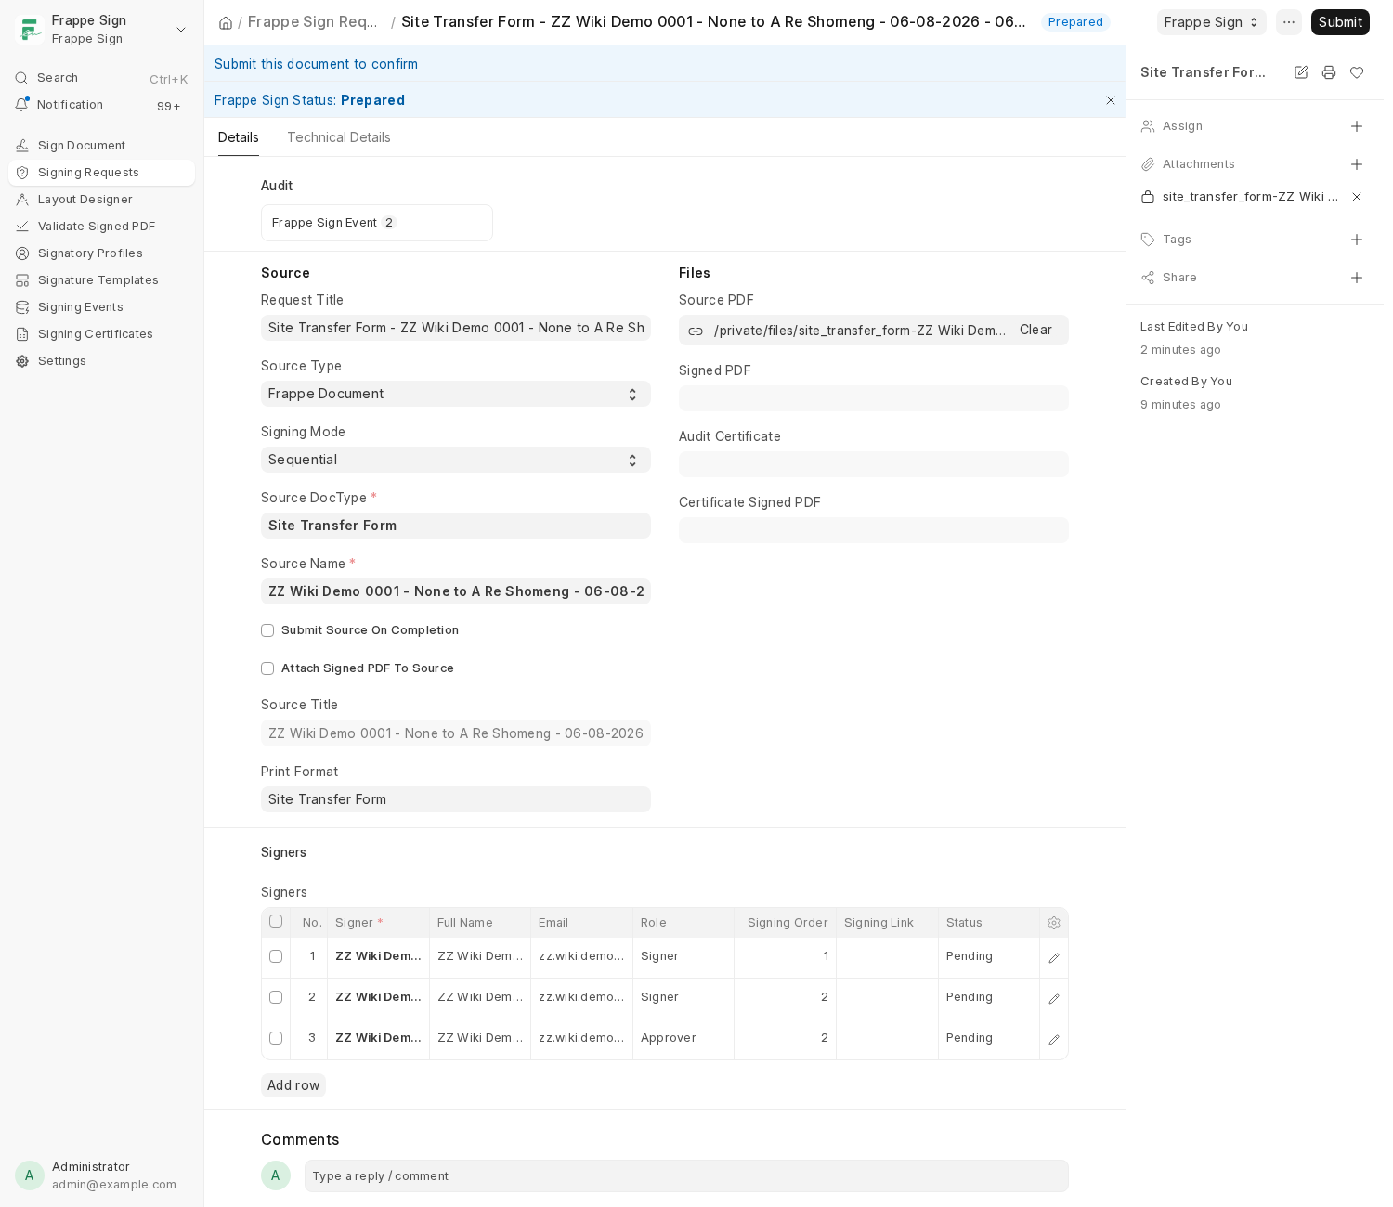Open the Notification panel

tap(102, 105)
